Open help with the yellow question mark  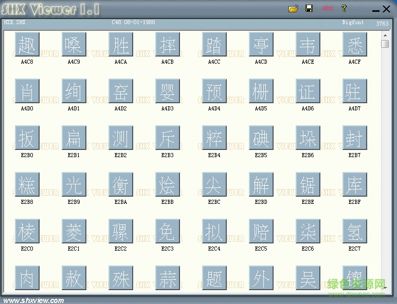coord(344,8)
